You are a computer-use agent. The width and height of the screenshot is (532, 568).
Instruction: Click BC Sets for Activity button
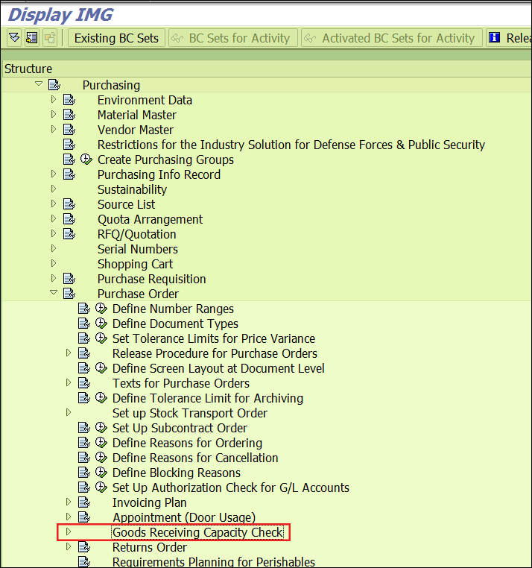pyautogui.click(x=233, y=38)
